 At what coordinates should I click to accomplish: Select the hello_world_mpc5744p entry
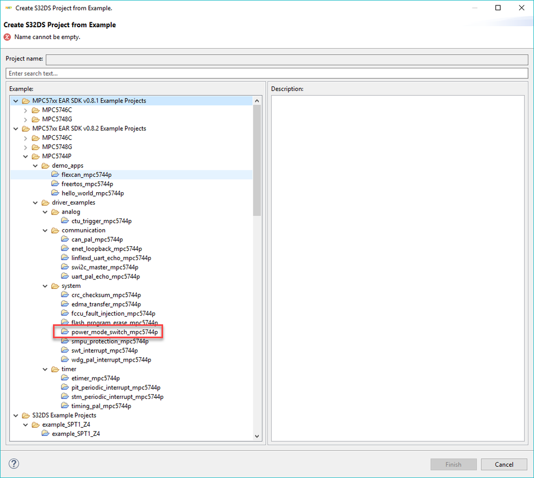92,193
